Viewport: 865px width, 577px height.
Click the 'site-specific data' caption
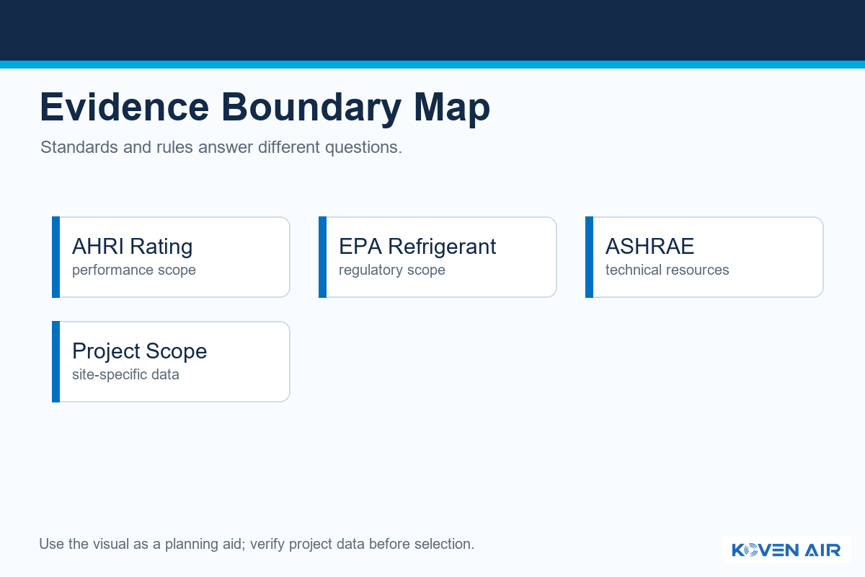(125, 375)
